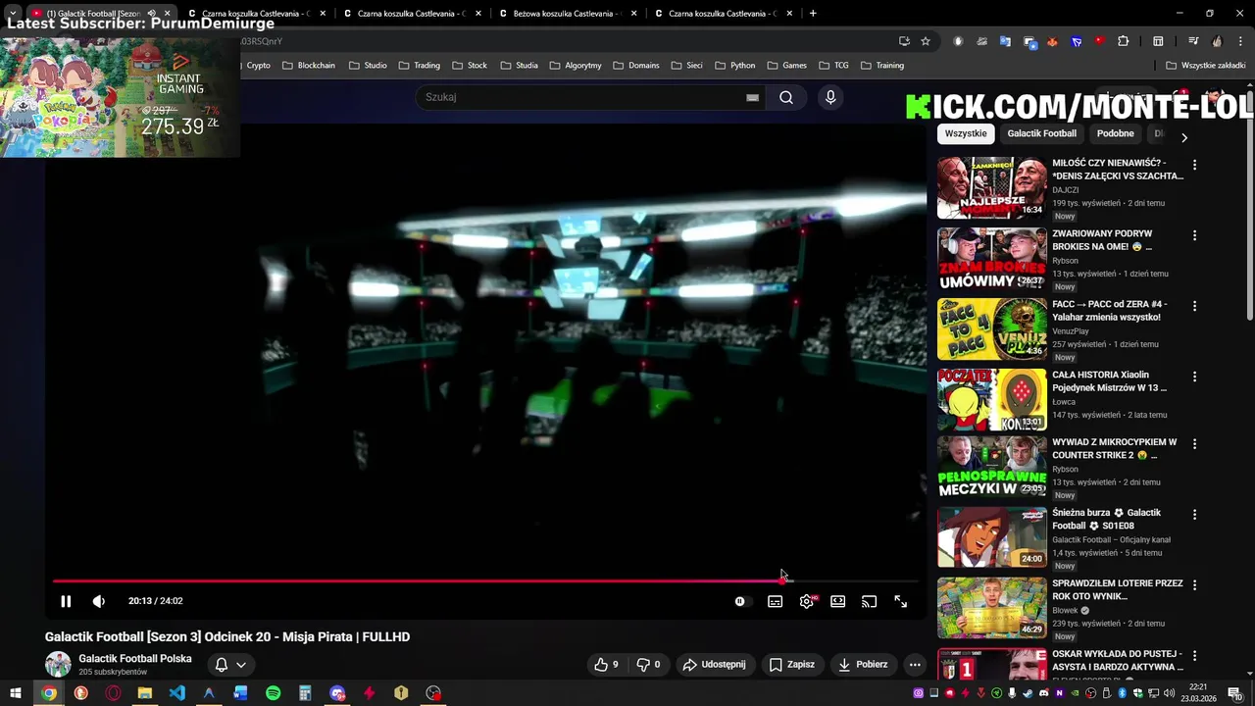Click the Udostępnij share button
Image resolution: width=1255 pixels, height=706 pixels.
click(715, 664)
